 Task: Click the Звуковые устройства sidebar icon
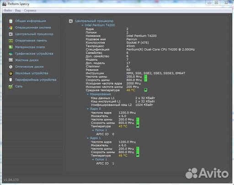click(11, 73)
